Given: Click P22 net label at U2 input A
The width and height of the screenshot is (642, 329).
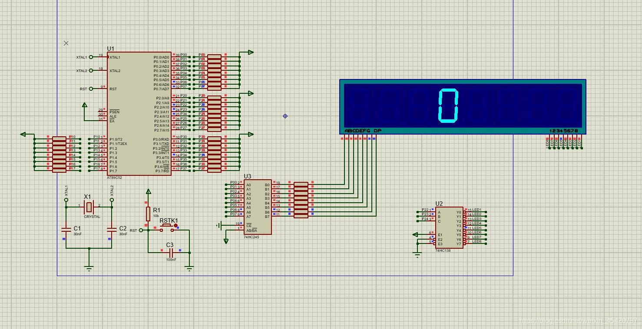Looking at the screenshot, I should point(425,210).
